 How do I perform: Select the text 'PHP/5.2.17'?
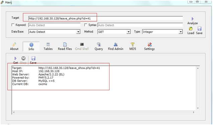46,78
